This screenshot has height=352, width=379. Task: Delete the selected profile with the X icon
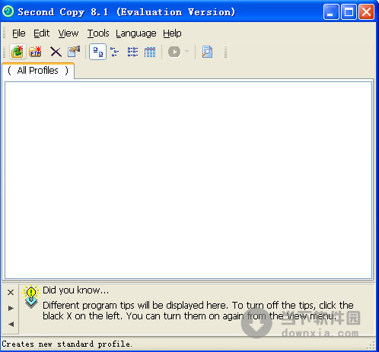point(56,52)
